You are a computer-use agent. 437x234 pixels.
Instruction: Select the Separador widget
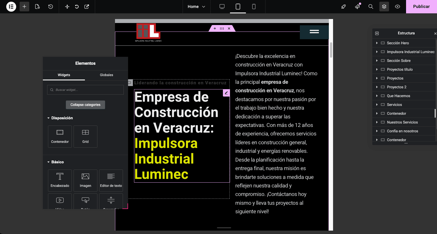pos(111,201)
